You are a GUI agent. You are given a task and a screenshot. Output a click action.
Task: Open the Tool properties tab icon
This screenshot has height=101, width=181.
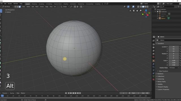click(x=154, y=41)
